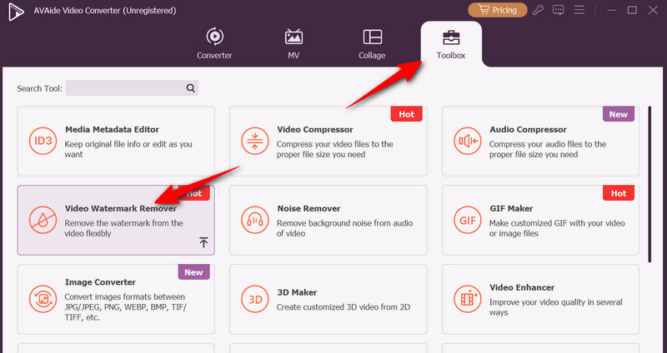Screen dimensions: 667x353
Task: Open the Media Metadata Editor ID3 icon
Action: (x=41, y=141)
